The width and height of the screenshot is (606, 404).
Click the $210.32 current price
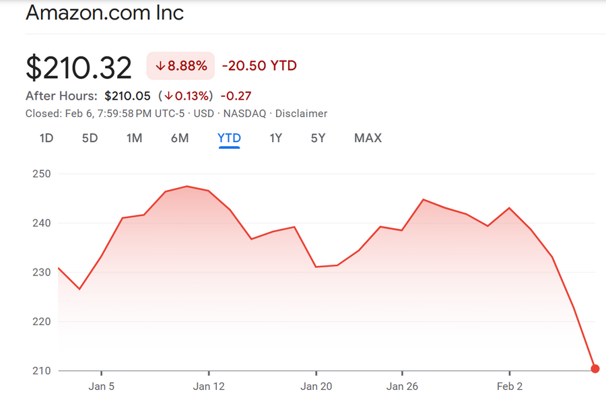[79, 67]
